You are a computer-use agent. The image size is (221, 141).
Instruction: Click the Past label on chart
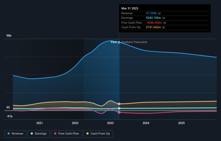point(114,42)
